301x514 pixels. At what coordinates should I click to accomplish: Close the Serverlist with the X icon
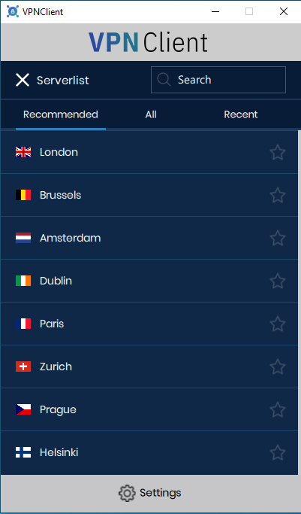[x=23, y=80]
